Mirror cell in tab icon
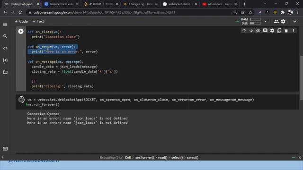Image resolution: width=303 pixels, height=170 pixels. [x=279, y=31]
